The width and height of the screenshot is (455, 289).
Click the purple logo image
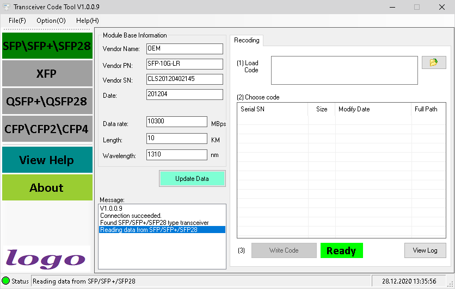point(46,259)
